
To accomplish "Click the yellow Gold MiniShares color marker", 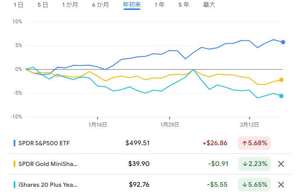I will click(x=14, y=164).
